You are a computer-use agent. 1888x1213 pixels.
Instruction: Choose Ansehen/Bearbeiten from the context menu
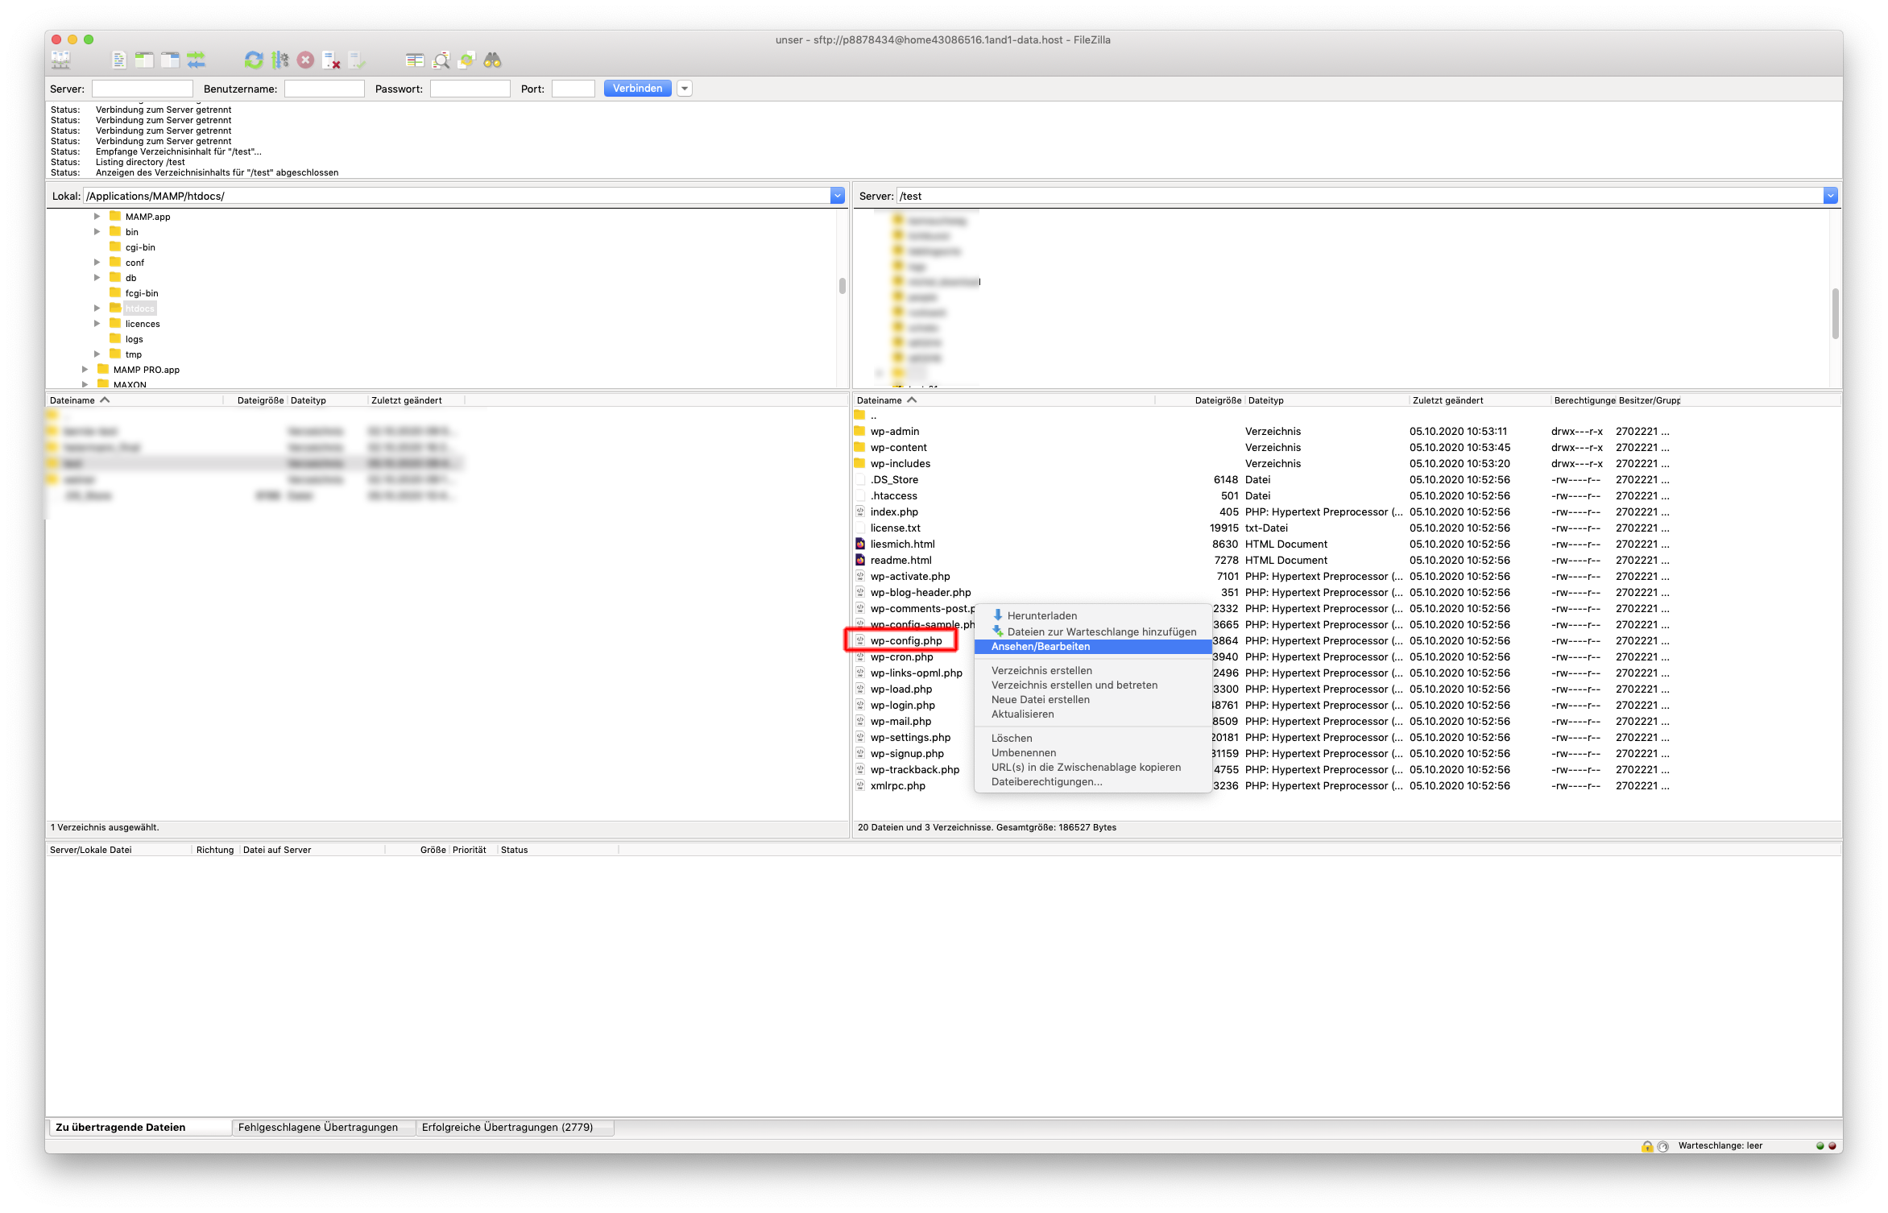pos(1040,647)
